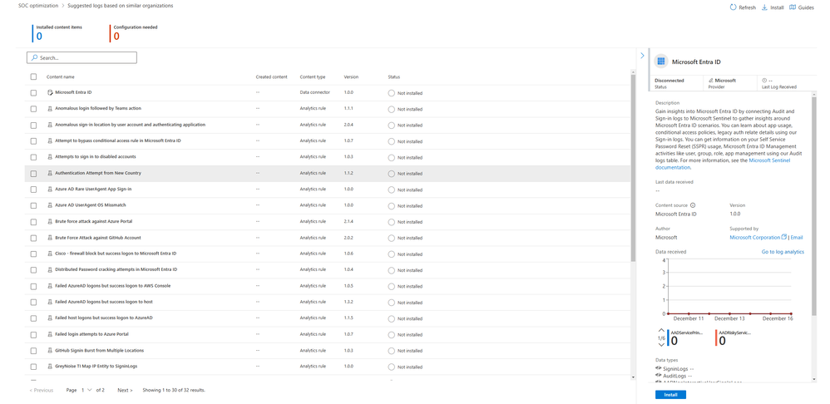Click the AuditLogs data type icon
Viewport: 830px width, 404px height.
point(659,375)
